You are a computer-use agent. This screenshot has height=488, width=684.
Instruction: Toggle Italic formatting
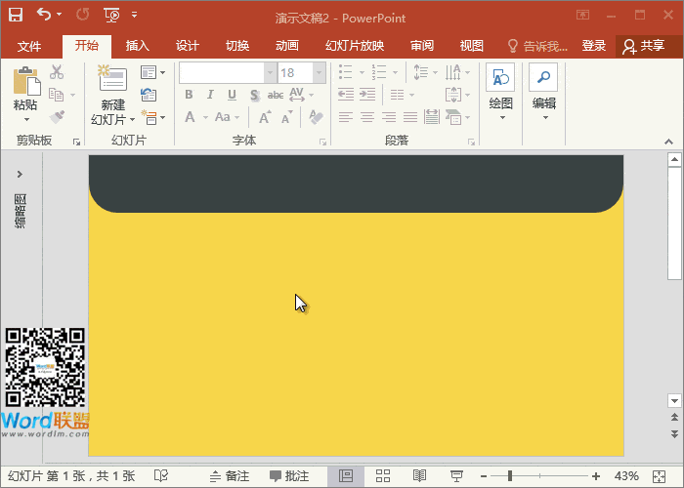[x=210, y=95]
